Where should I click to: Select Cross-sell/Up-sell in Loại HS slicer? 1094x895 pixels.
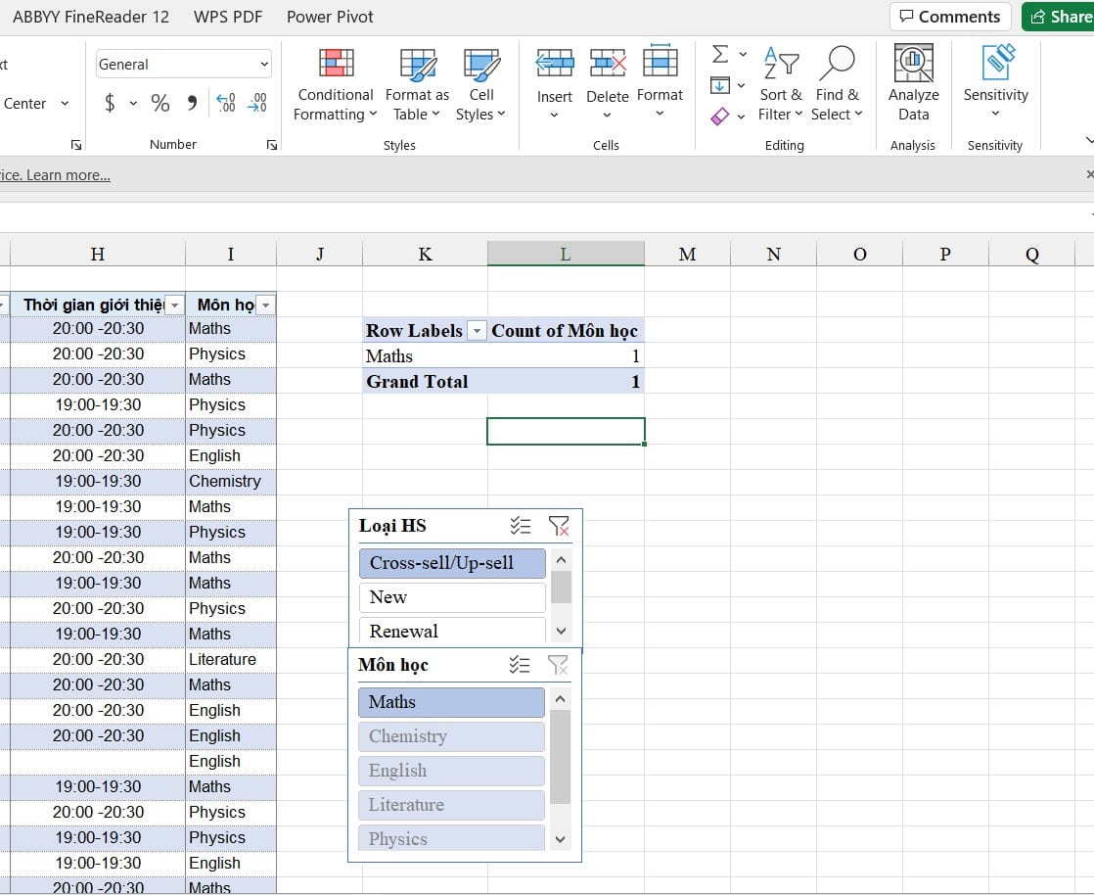[x=452, y=563]
